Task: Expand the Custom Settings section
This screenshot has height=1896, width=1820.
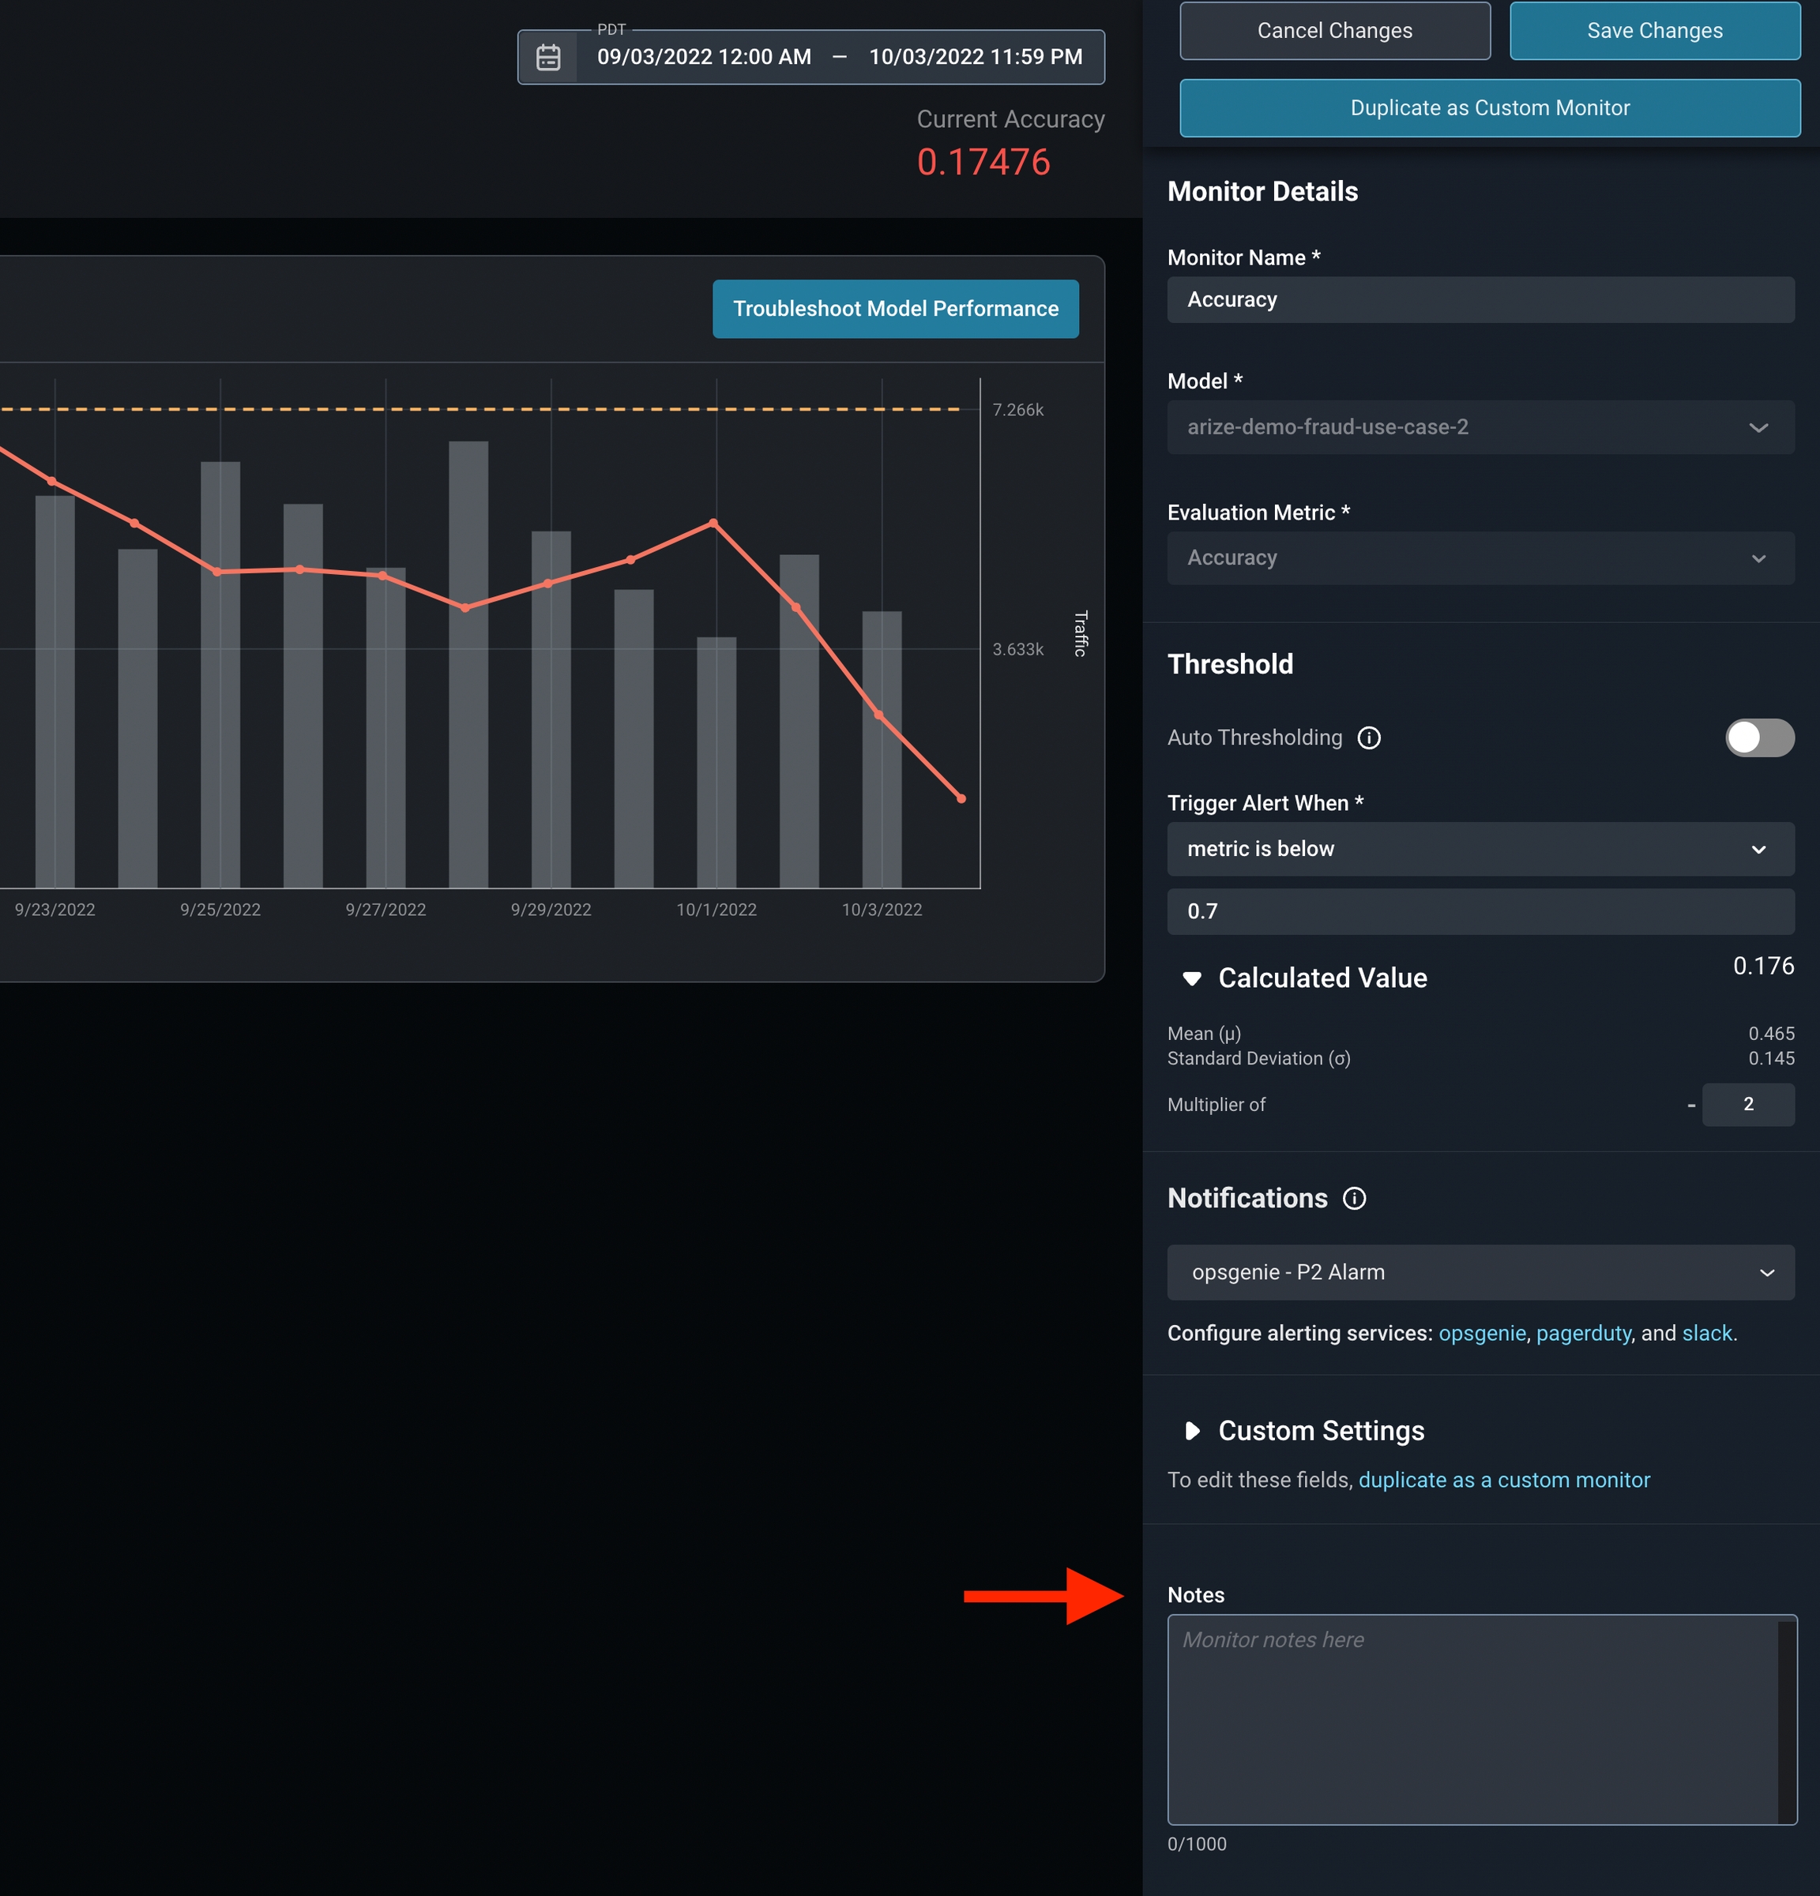Action: pos(1192,1431)
